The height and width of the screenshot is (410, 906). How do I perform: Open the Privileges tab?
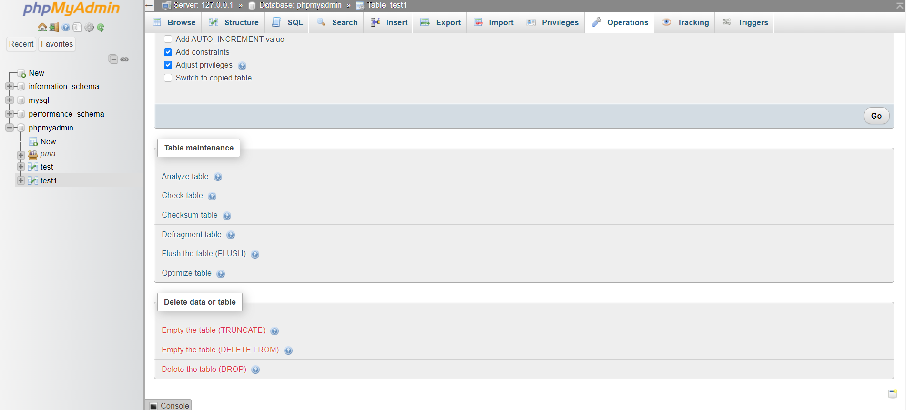coord(552,22)
